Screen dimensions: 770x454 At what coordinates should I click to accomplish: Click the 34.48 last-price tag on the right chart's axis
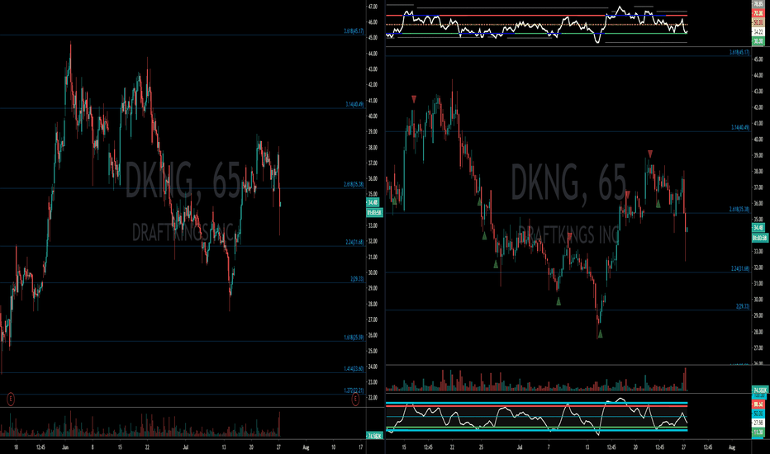pos(758,228)
